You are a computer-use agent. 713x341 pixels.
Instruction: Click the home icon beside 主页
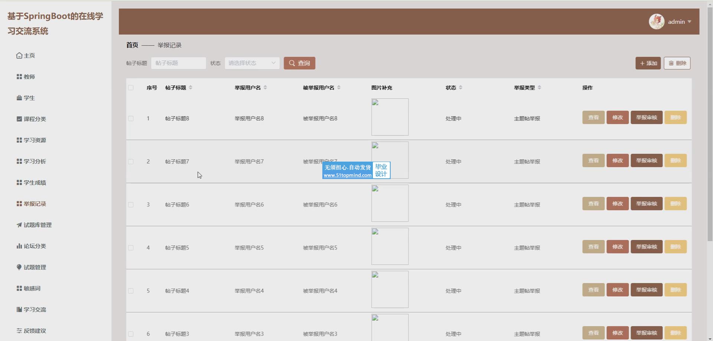pos(19,56)
